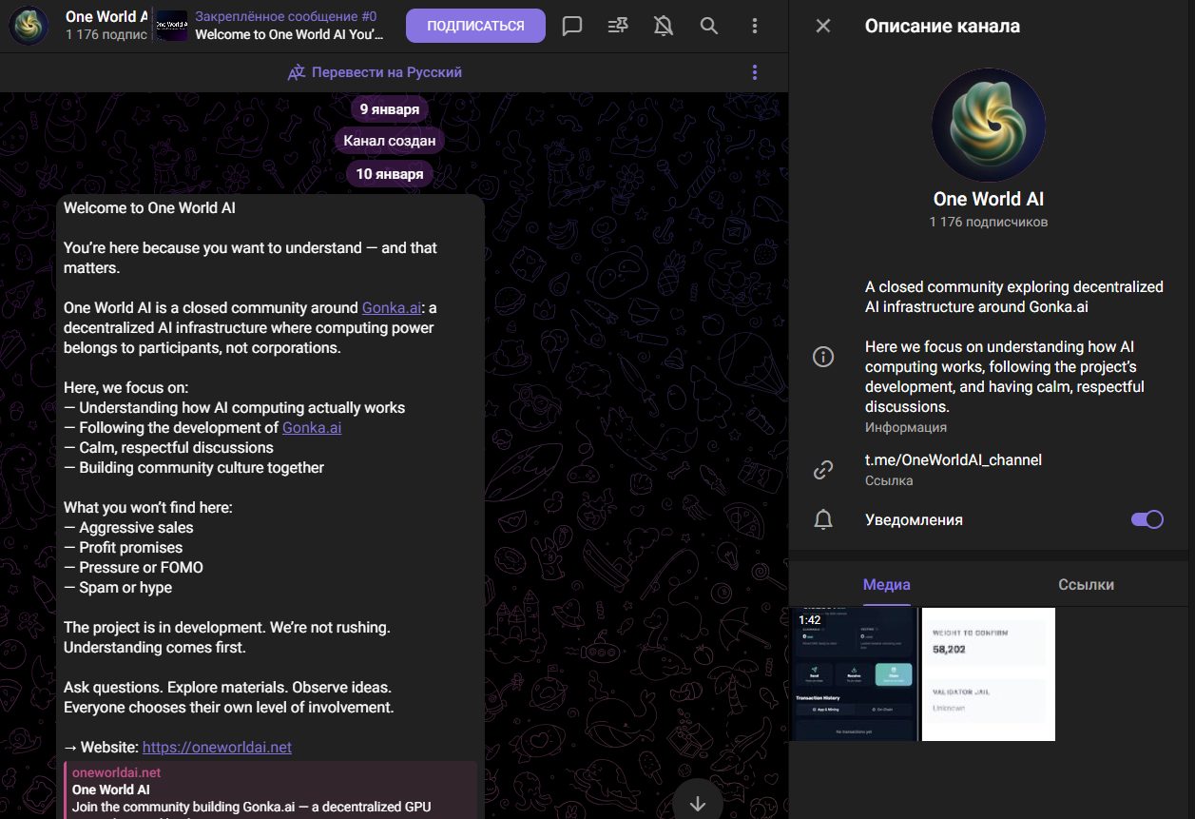Click the stream/voice chat settings icon

point(618,27)
